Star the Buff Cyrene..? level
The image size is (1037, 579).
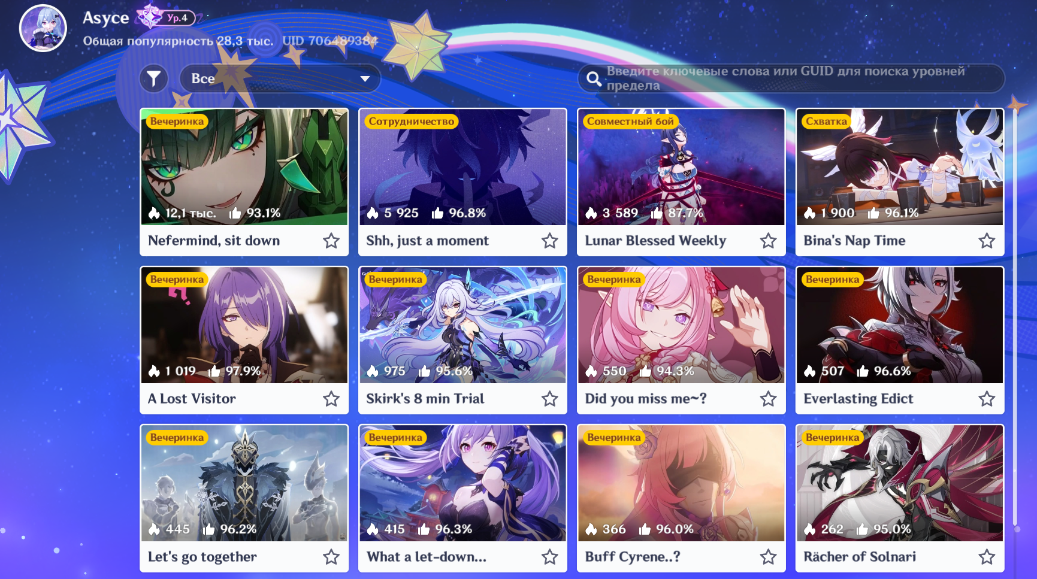769,557
